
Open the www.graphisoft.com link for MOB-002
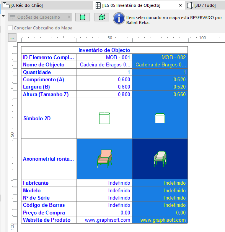163,220
